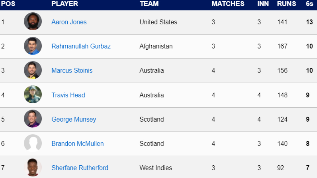The width and height of the screenshot is (317, 178).
Task: Open Brandon McMullen's player link
Action: [77, 144]
